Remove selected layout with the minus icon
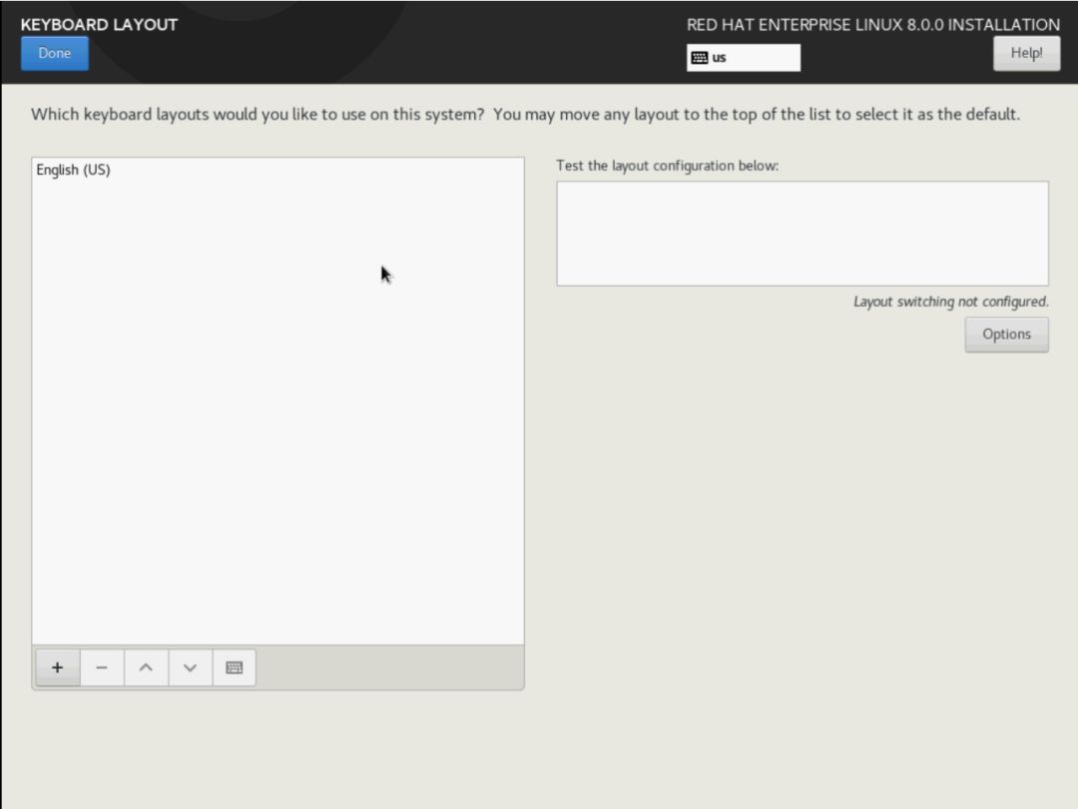1078x809 pixels. tap(102, 667)
